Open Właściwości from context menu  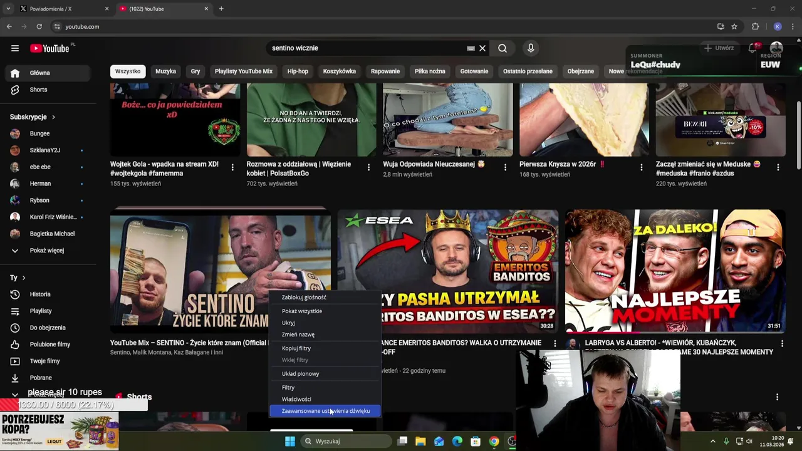pyautogui.click(x=325, y=399)
